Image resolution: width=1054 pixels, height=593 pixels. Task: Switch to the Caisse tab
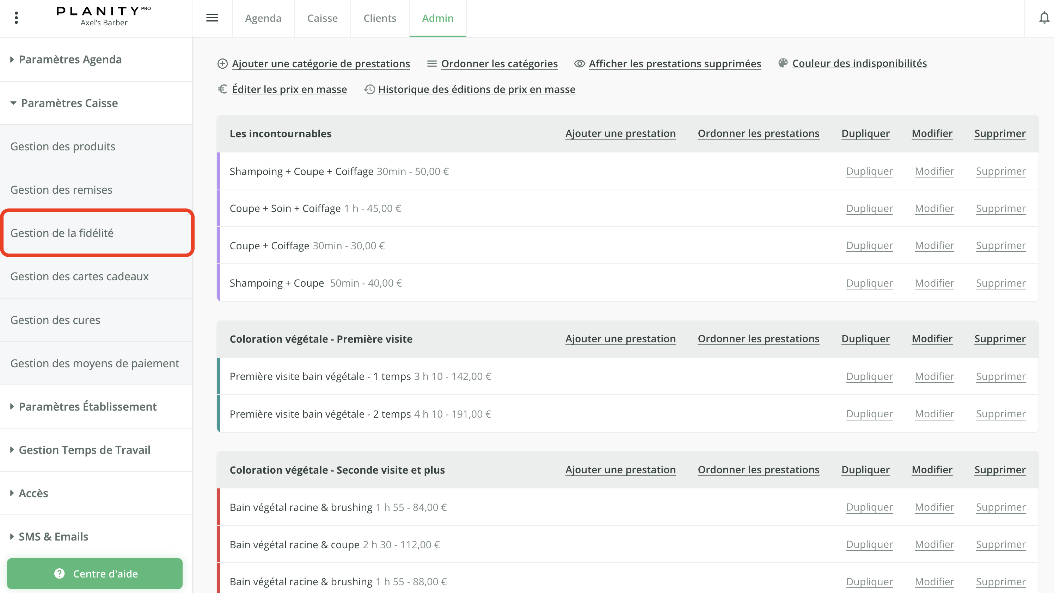coord(323,18)
